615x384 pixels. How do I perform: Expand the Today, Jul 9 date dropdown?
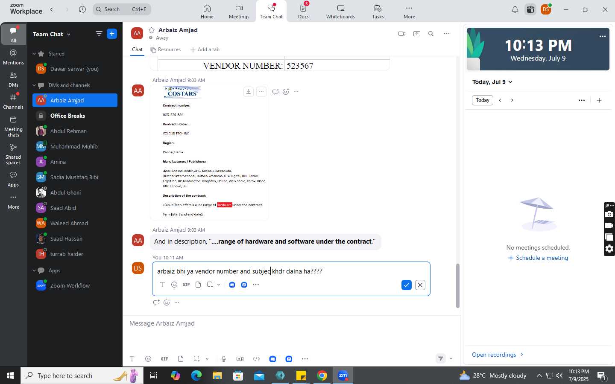(492, 82)
